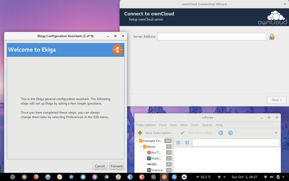Screen dimensions: 289x181
Task: Open the View menu in Liferea
Action: click(x=184, y=125)
